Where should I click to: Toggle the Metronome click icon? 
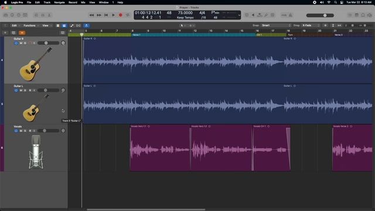(x=291, y=15)
